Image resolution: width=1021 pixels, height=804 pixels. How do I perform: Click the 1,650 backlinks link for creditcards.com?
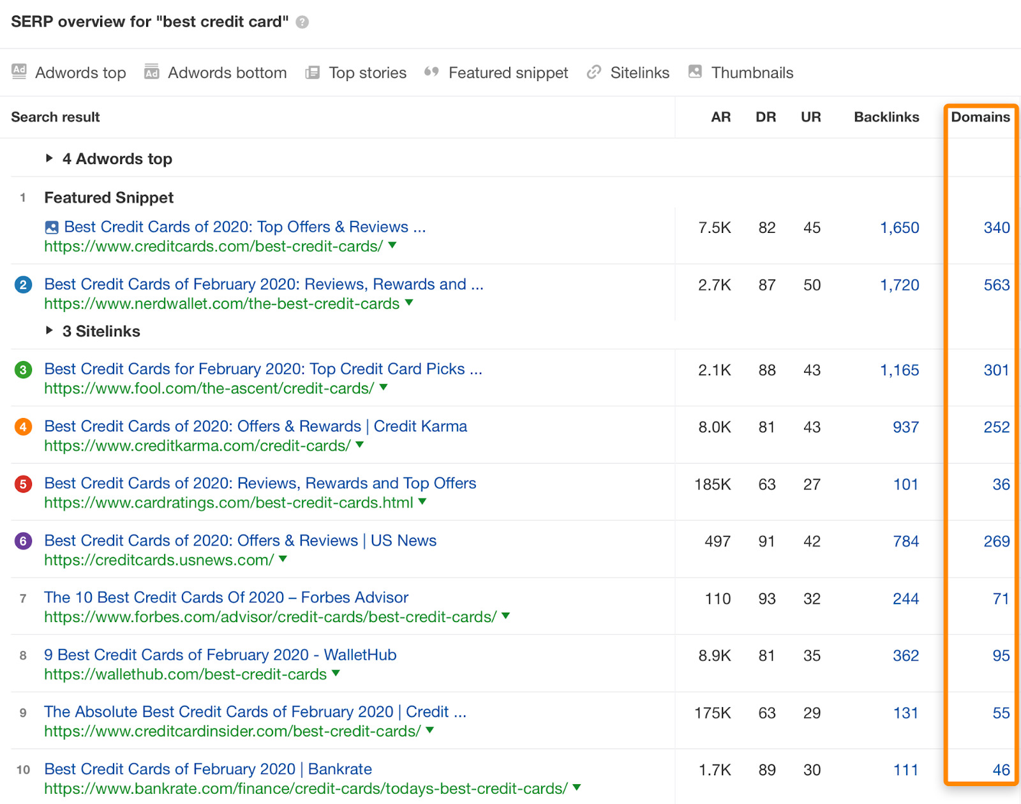[899, 227]
